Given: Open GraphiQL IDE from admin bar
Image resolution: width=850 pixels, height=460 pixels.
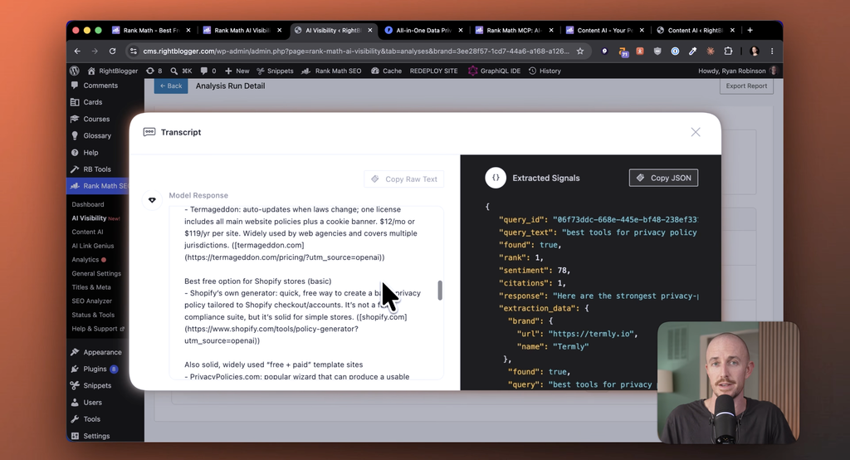Looking at the screenshot, I should (495, 71).
